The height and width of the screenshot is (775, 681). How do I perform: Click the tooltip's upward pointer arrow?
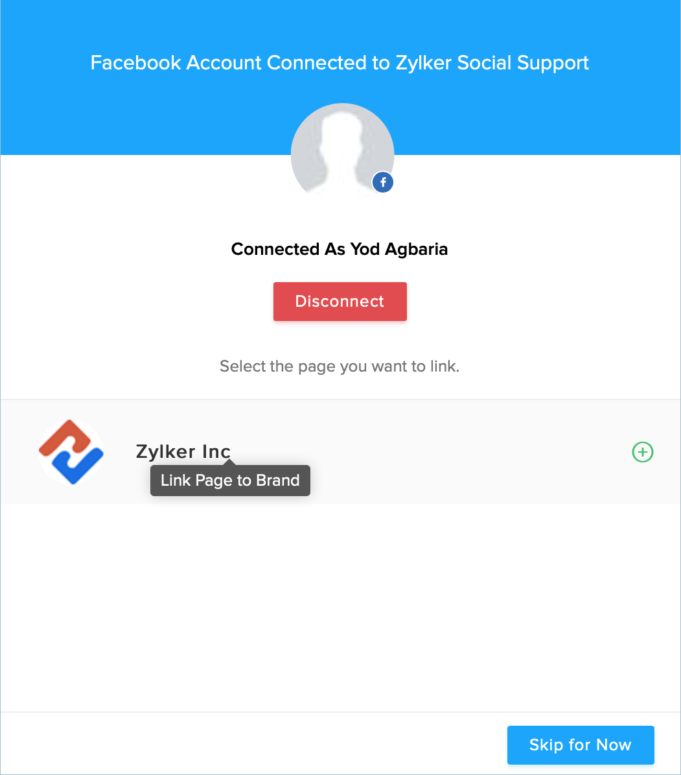coord(228,462)
